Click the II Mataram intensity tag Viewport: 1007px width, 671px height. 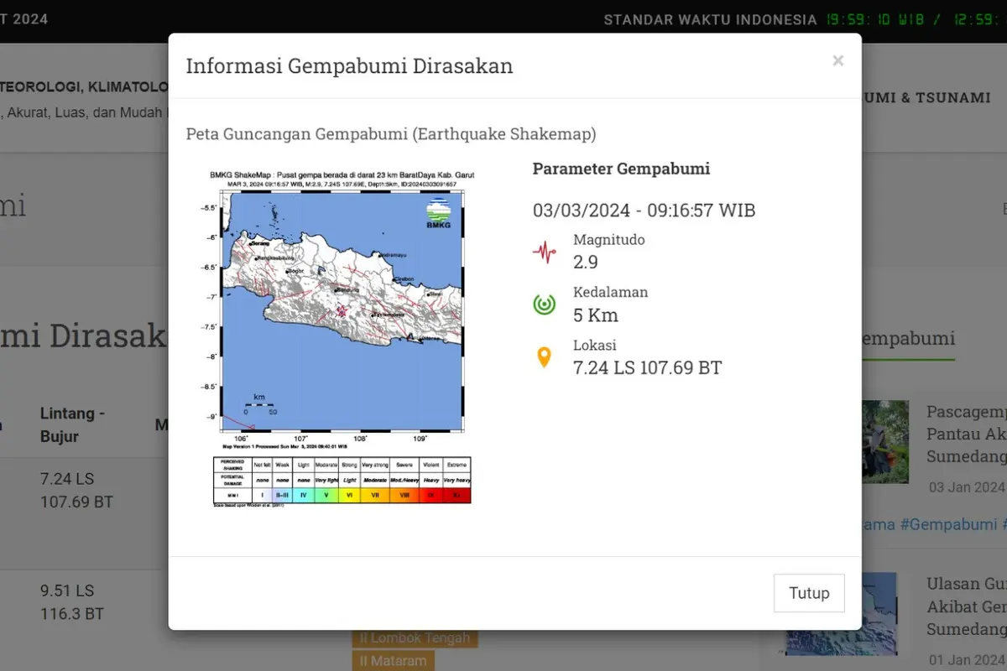pos(393,661)
